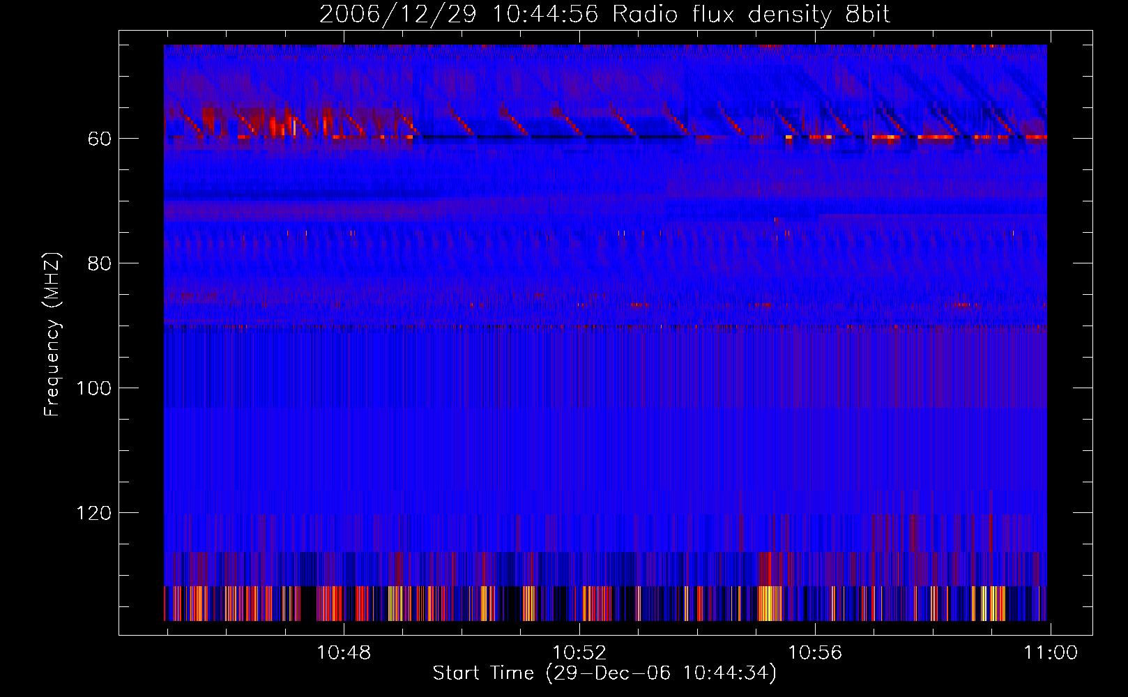Image resolution: width=1128 pixels, height=697 pixels.
Task: Select the 60 frequency tick label
Action: click(x=100, y=139)
